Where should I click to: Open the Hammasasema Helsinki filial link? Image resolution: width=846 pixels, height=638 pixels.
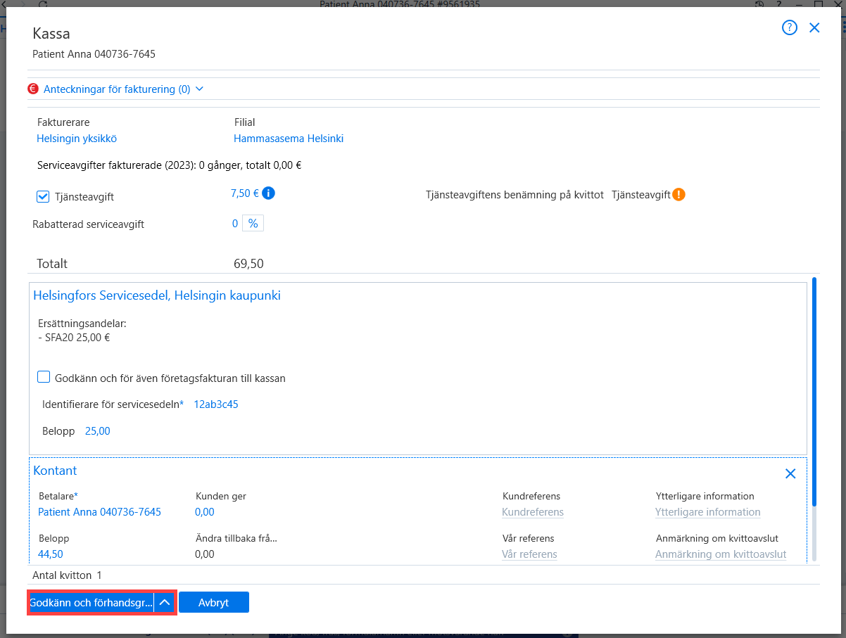(x=289, y=139)
